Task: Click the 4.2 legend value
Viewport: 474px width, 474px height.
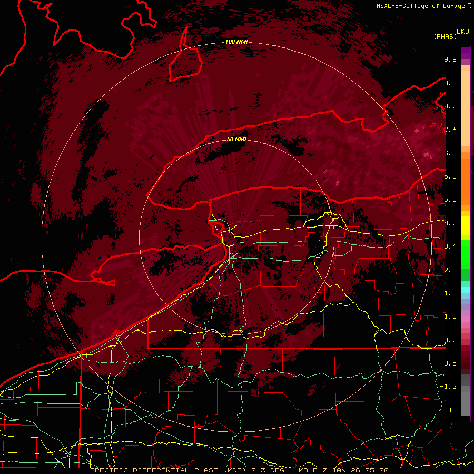Action: coord(450,223)
